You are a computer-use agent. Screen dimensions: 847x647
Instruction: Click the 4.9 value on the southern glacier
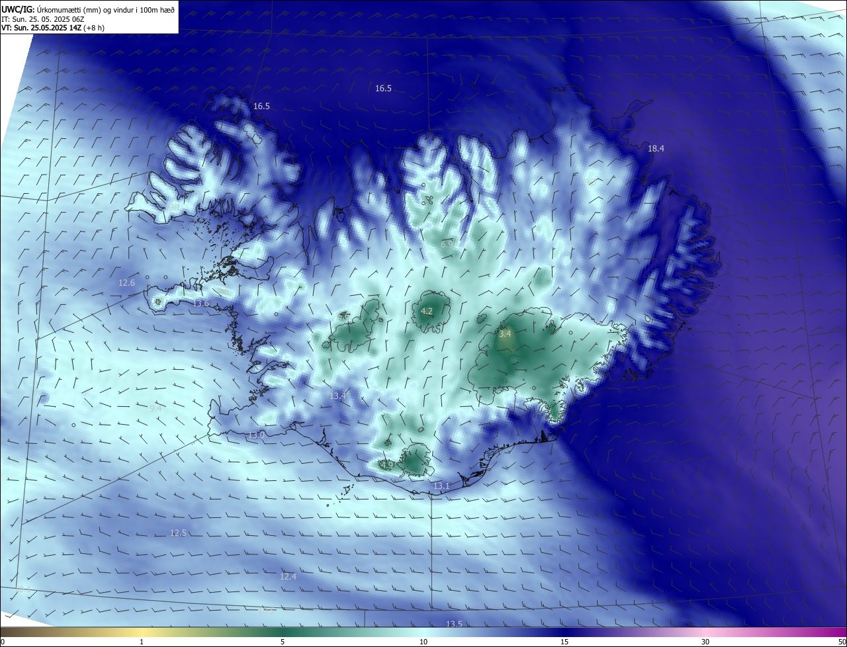point(387,465)
